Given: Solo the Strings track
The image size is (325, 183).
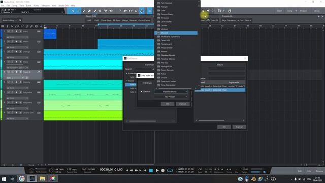Looking at the screenshot, I should [12, 52].
